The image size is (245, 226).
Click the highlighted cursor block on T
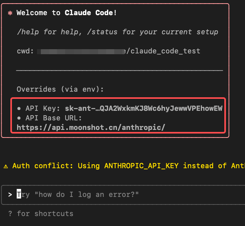point(19,194)
